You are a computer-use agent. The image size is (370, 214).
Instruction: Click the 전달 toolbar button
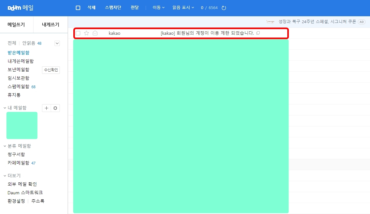click(135, 8)
